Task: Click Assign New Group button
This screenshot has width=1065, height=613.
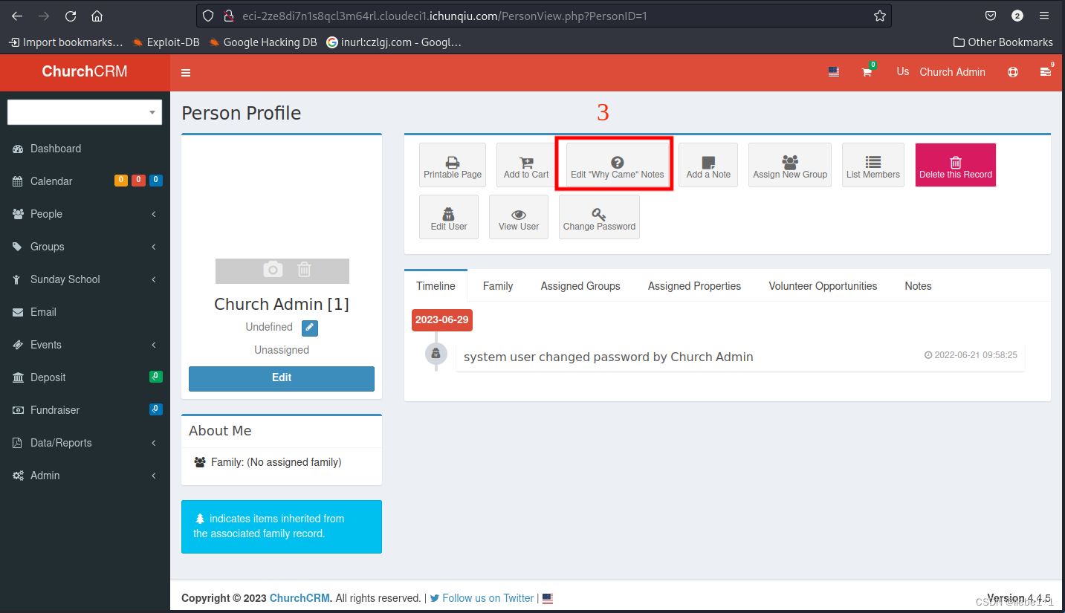Action: coord(790,165)
